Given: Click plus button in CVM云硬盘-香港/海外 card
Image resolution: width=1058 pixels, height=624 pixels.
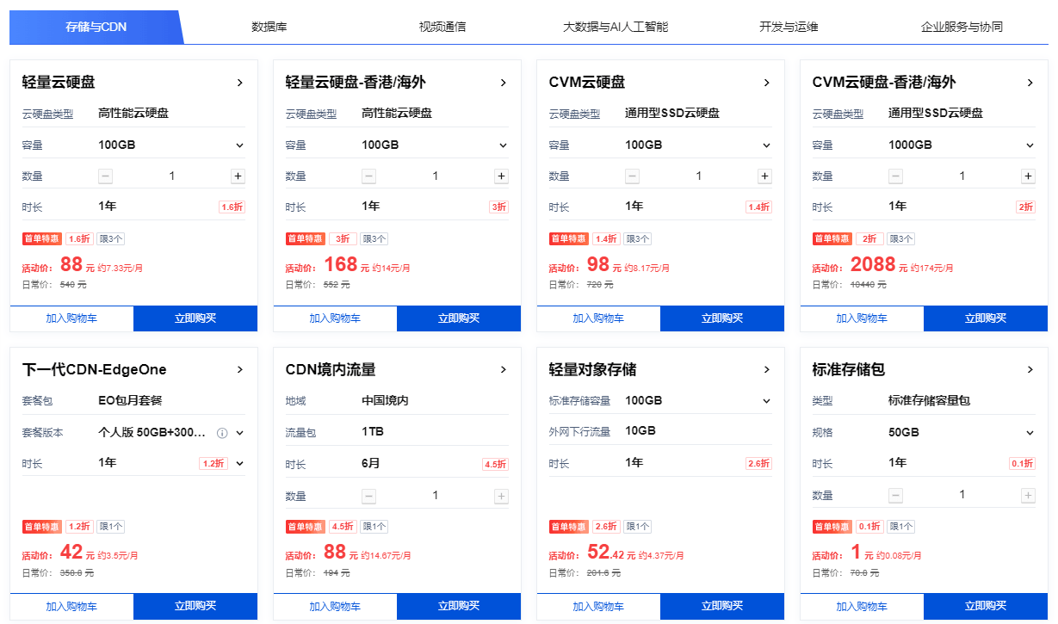Looking at the screenshot, I should point(1028,176).
